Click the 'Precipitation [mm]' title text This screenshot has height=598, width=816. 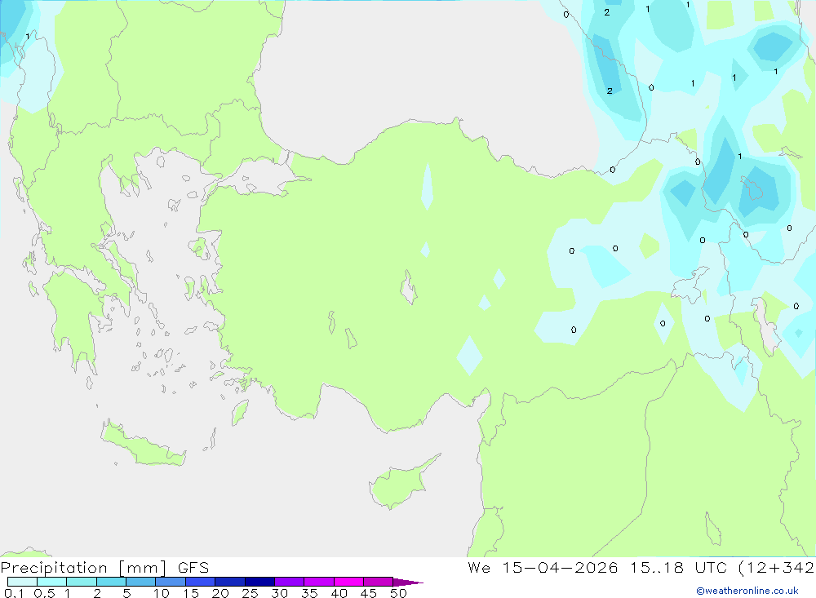point(84,568)
